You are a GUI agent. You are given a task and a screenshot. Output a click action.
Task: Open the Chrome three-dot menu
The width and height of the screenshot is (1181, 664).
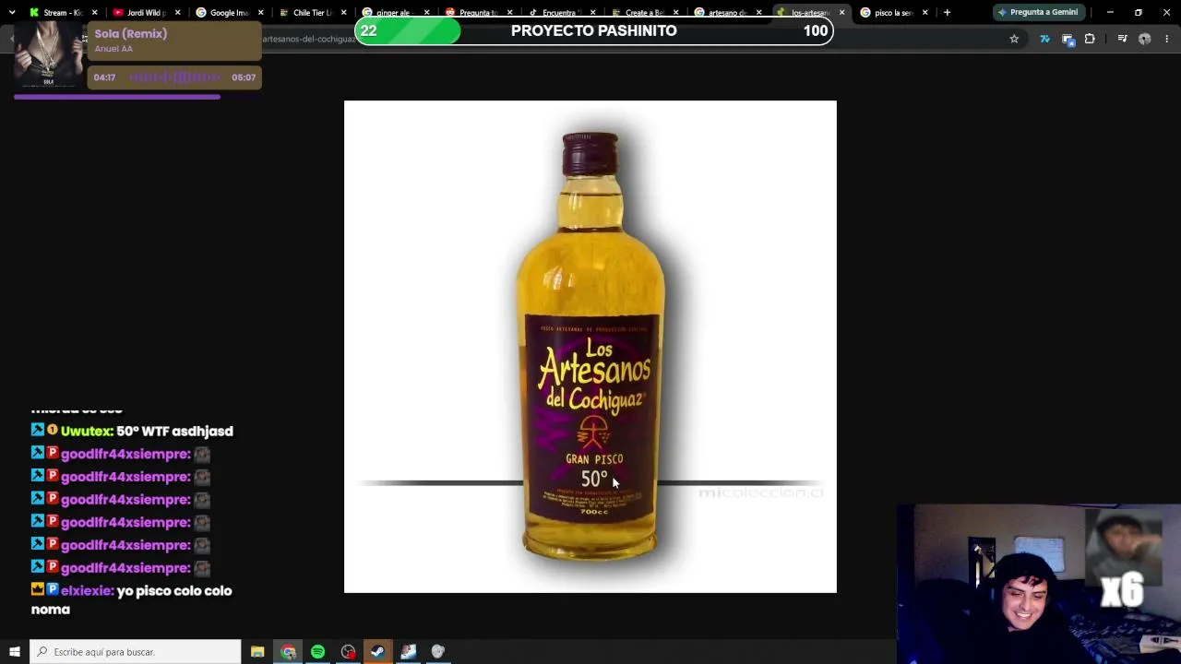(x=1167, y=39)
